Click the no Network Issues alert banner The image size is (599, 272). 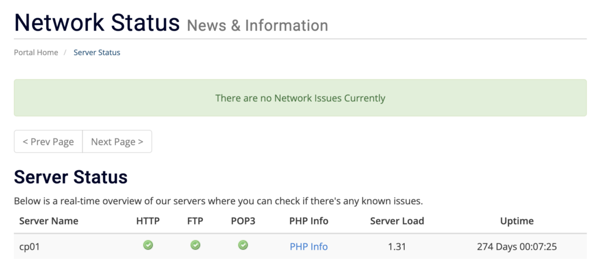[300, 98]
